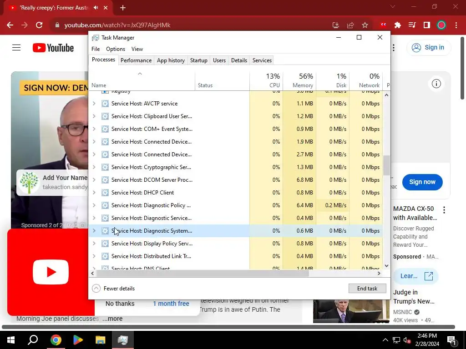Open Judge in Trump's New video thumbnail

click(351, 311)
